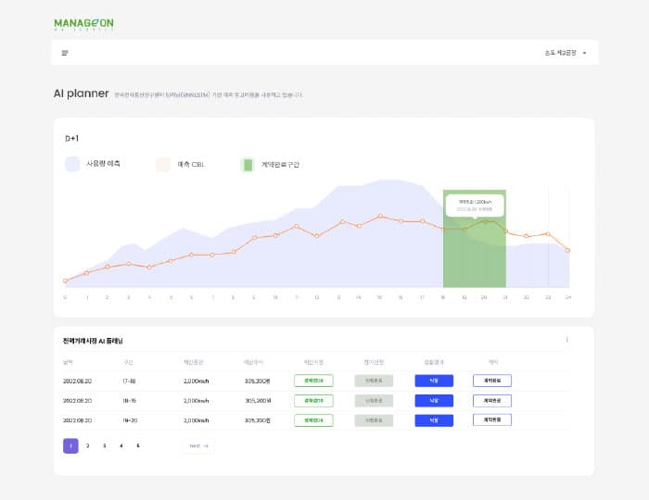Open the table's three-dot options menu

(x=566, y=340)
